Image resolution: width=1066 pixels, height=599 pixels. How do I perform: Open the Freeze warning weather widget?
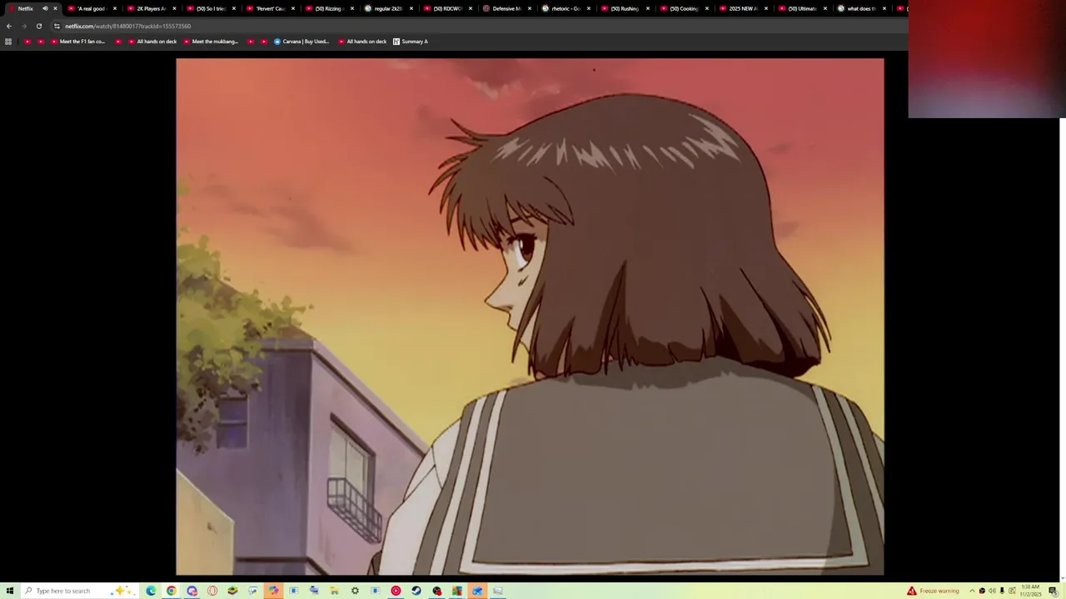point(934,591)
